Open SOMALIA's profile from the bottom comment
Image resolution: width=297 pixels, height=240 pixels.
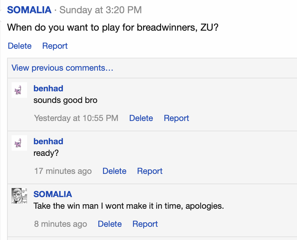(x=53, y=194)
